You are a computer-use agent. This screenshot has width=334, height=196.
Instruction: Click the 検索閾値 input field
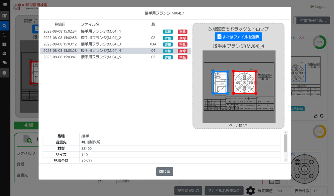(283, 191)
